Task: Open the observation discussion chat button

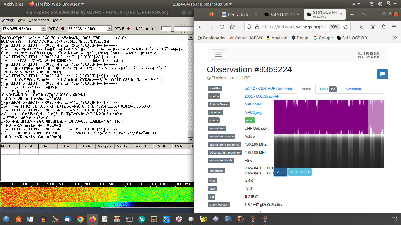Action: tap(383, 74)
